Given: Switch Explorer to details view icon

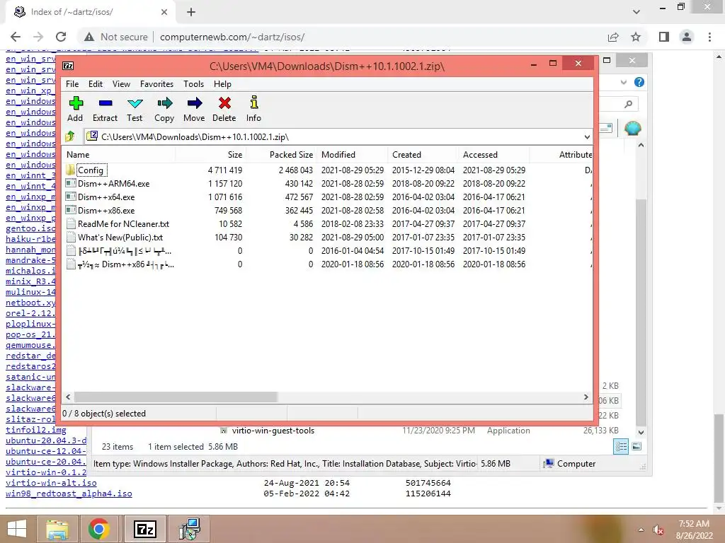Looking at the screenshot, I should 621,446.
